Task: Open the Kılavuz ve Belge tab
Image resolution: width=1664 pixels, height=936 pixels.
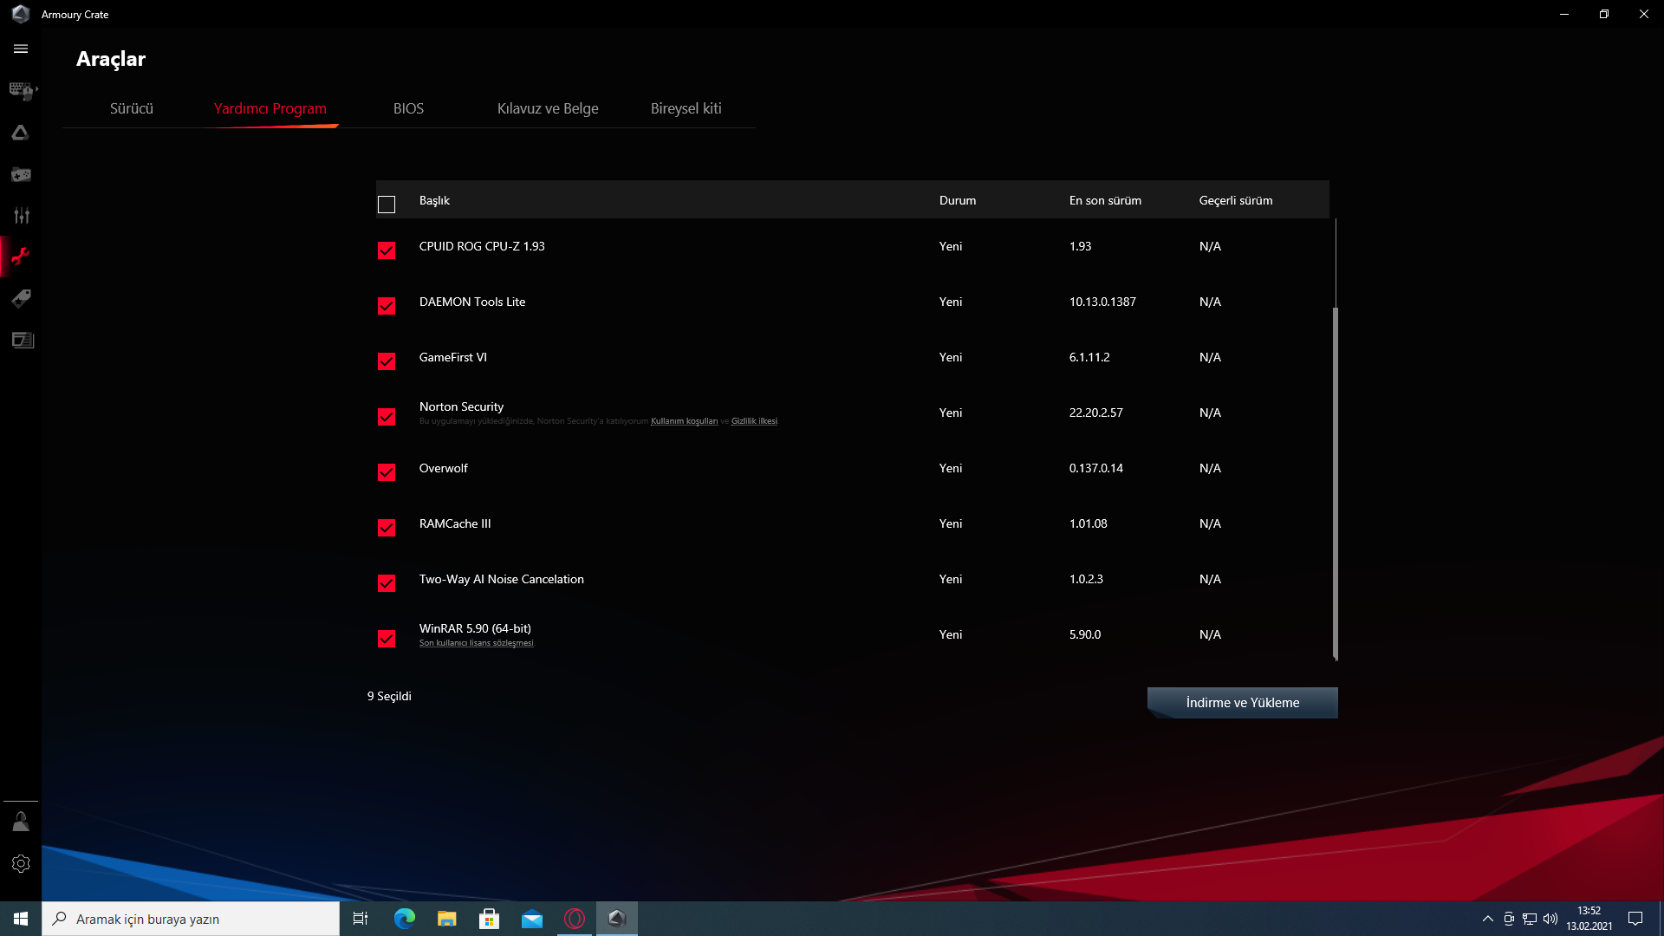Action: pos(548,108)
